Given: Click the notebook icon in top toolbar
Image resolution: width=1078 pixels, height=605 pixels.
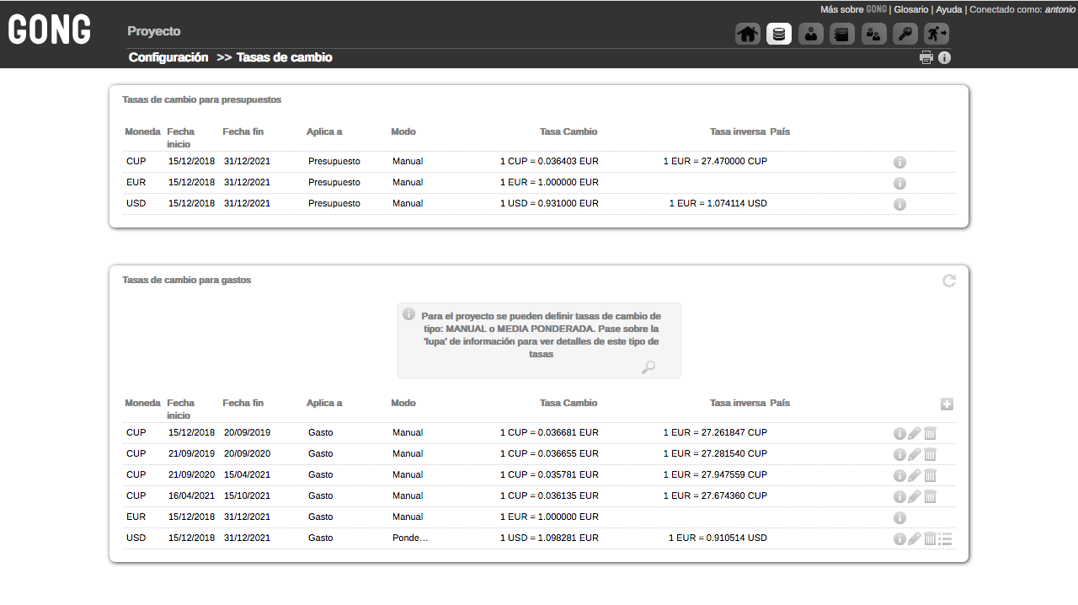Looking at the screenshot, I should tap(842, 34).
